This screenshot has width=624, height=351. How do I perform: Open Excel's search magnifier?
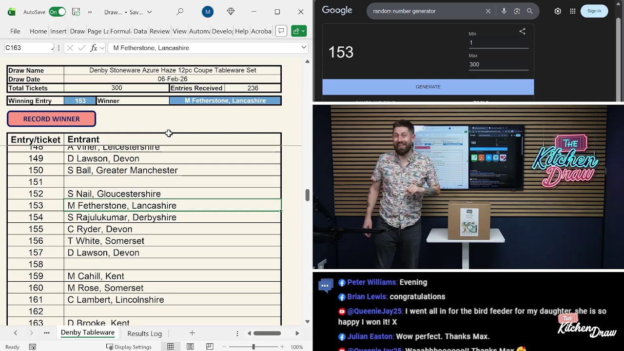point(180,12)
